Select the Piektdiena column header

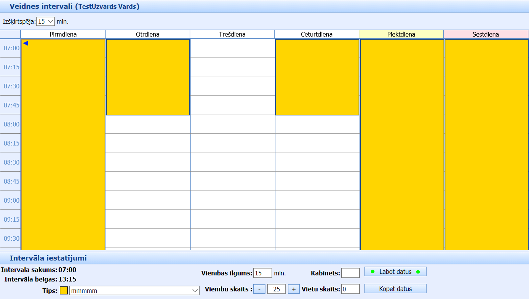click(401, 34)
